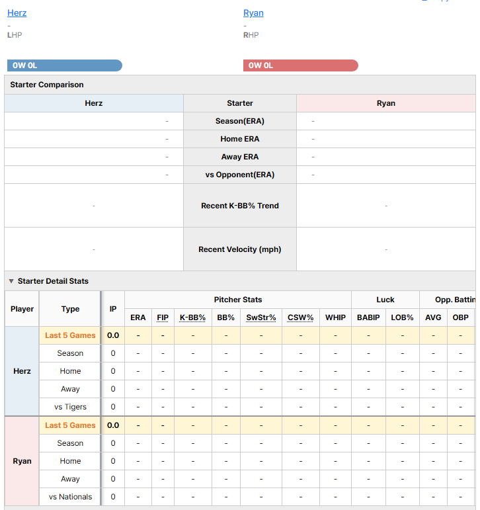Click the Home ERA comparison label
The image size is (480, 510).
[240, 139]
